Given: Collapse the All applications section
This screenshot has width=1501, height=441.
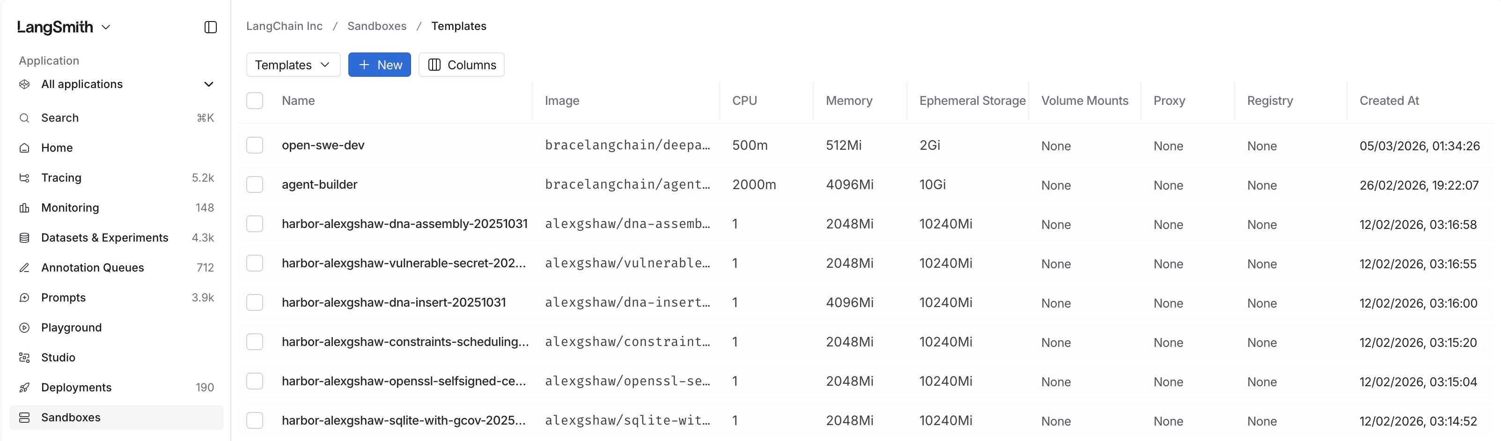Looking at the screenshot, I should pos(209,84).
